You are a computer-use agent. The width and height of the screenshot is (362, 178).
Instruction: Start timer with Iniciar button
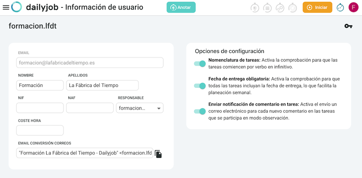(318, 7)
